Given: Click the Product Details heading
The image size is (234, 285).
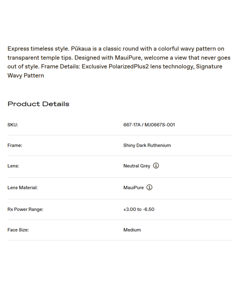Looking at the screenshot, I should [38, 104].
